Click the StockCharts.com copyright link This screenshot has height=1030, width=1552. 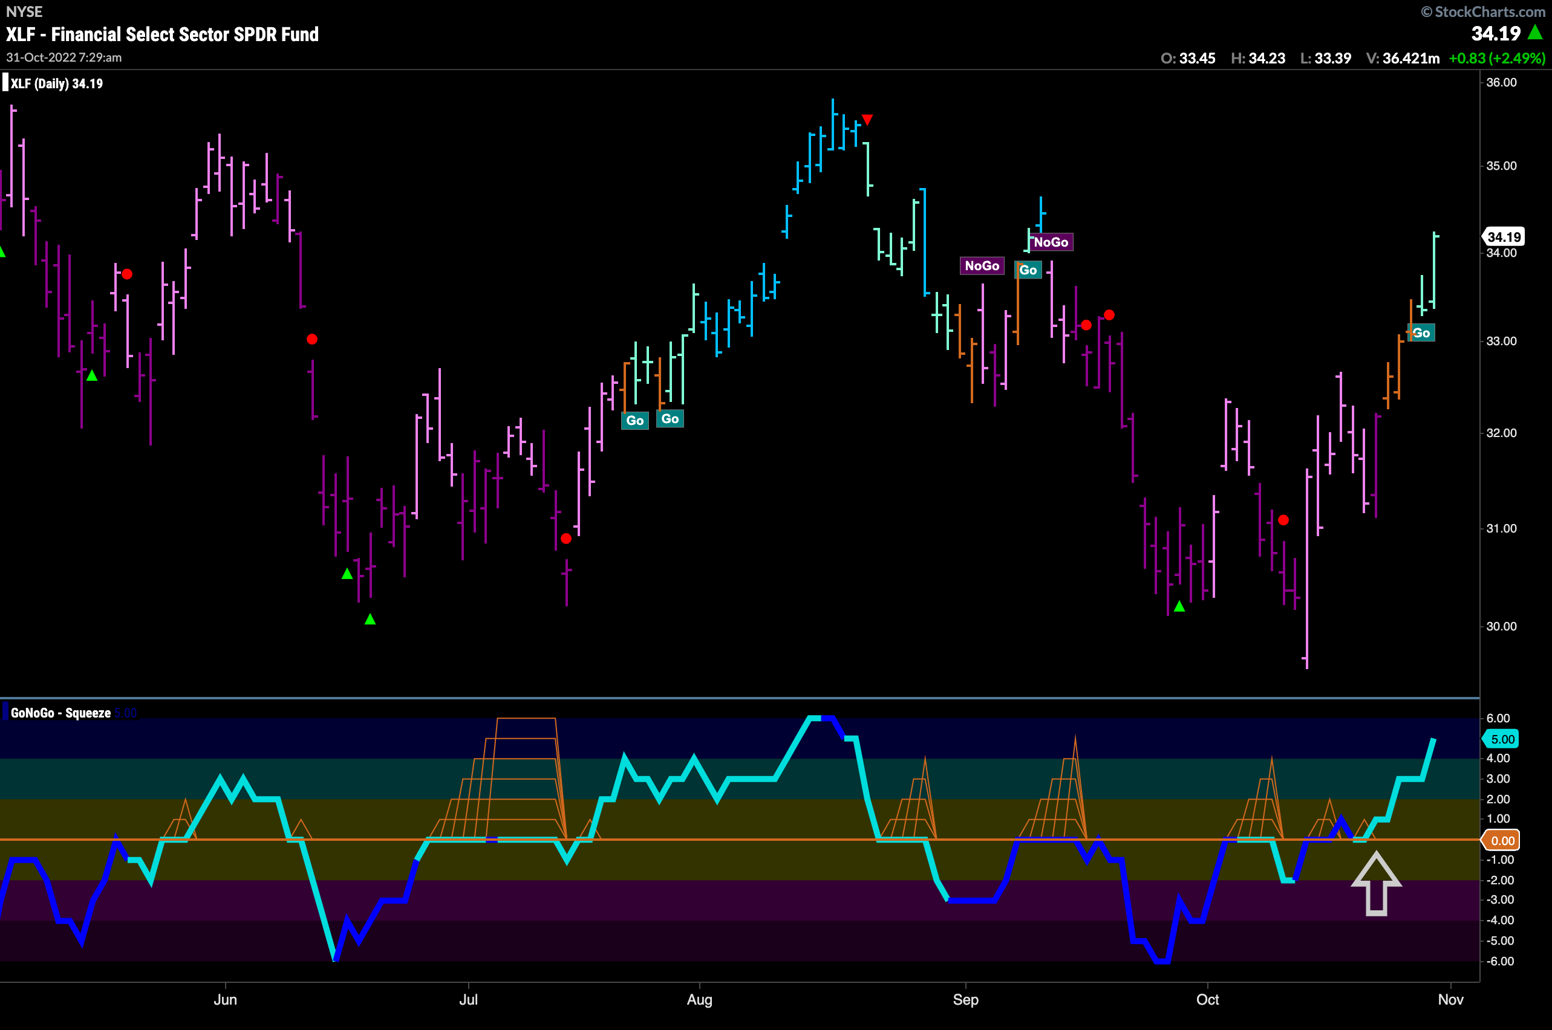click(1483, 12)
